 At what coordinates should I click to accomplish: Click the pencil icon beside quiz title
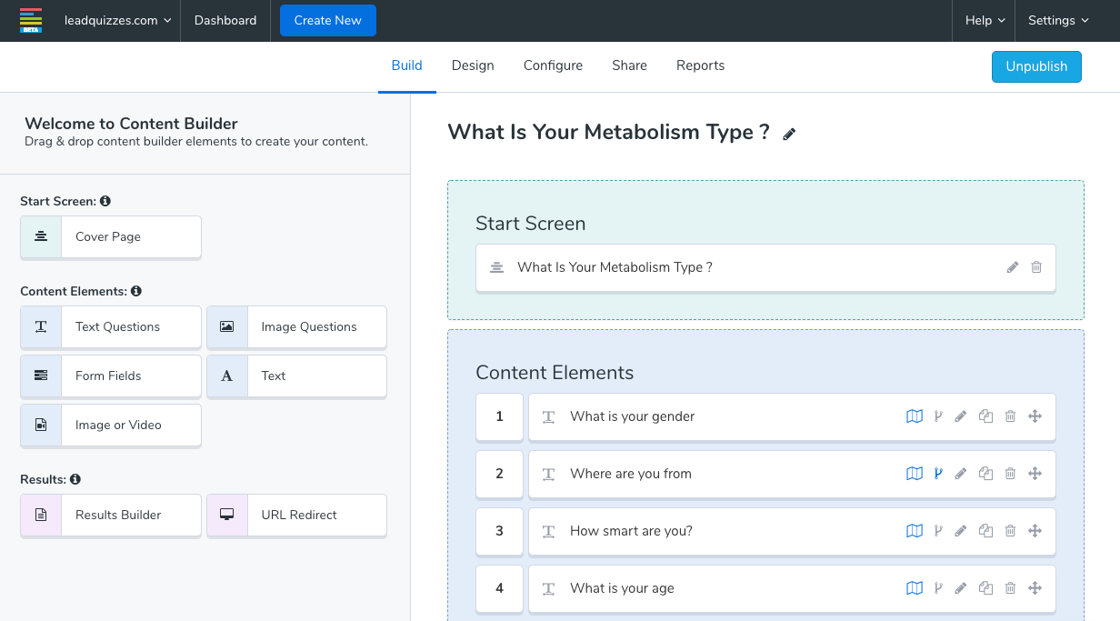tap(789, 135)
